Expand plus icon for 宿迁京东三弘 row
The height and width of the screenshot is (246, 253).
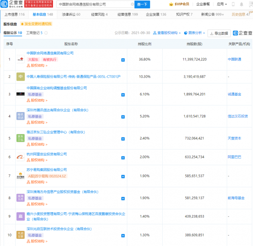pos(123,139)
